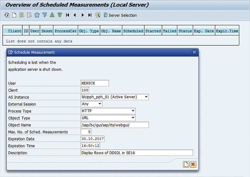250x177 pixels.
Task: Click the trash can Delete icon
Action: click(37, 15)
